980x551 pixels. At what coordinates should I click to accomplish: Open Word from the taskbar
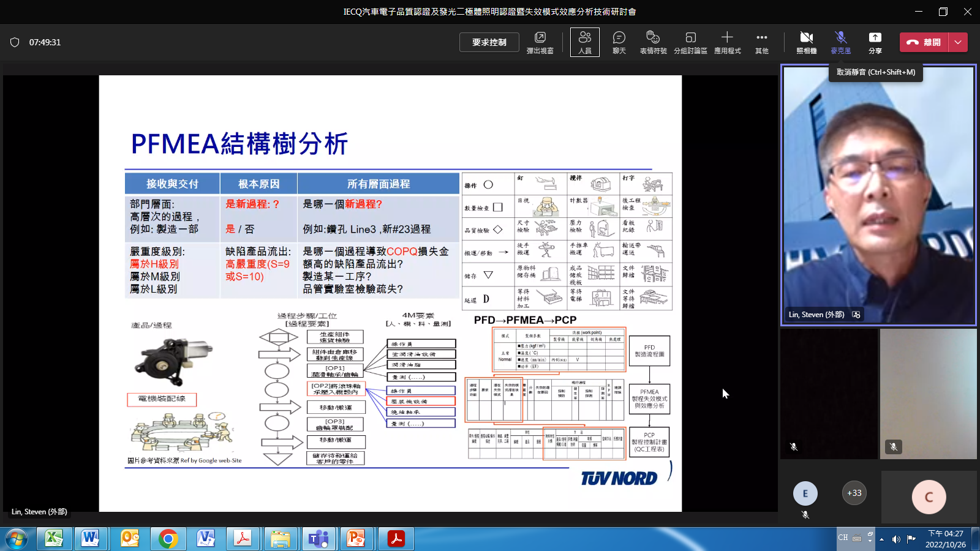coord(91,539)
